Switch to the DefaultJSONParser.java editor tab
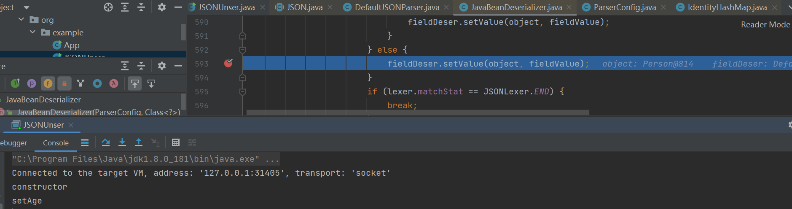Screen dimensions: 792x209 pos(396,8)
